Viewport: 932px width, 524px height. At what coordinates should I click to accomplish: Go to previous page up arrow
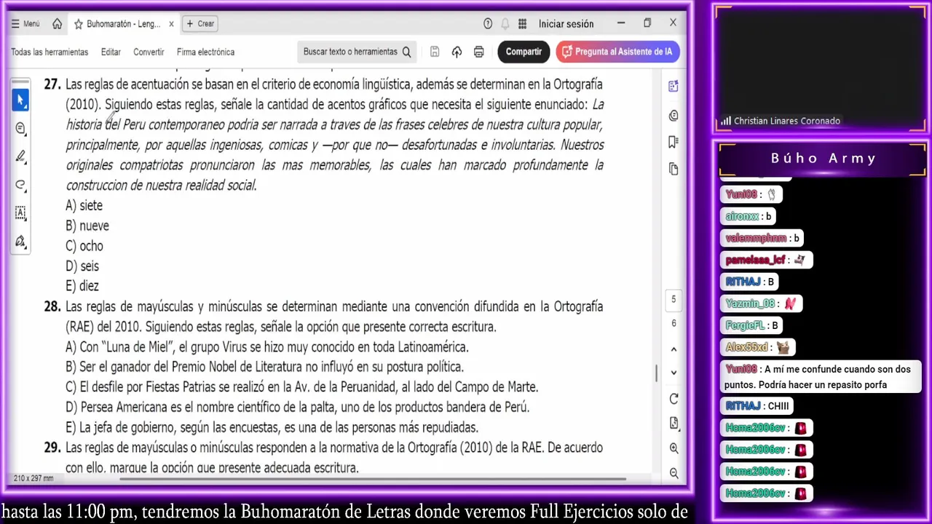point(674,349)
